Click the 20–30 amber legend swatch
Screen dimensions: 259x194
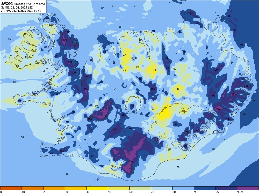[x=54, y=188]
